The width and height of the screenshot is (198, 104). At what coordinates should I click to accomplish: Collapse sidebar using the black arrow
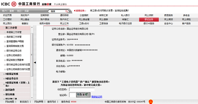[35, 62]
